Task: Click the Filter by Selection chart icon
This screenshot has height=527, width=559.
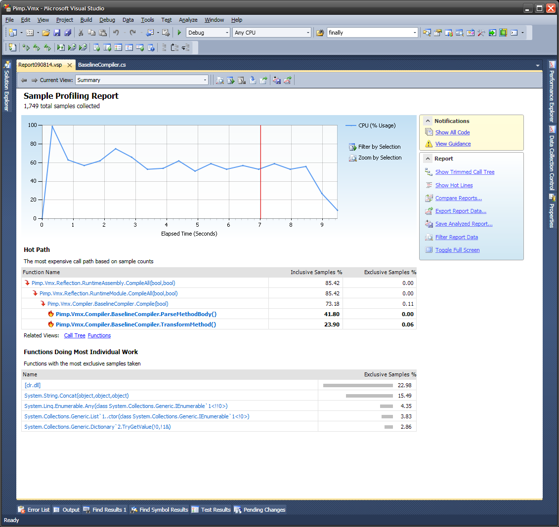Action: [352, 147]
